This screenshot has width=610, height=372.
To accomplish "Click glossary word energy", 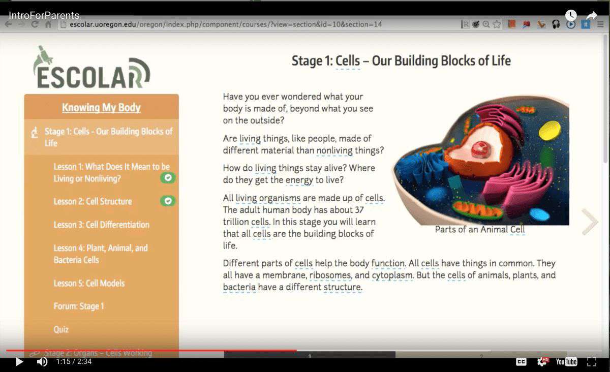I will point(299,180).
